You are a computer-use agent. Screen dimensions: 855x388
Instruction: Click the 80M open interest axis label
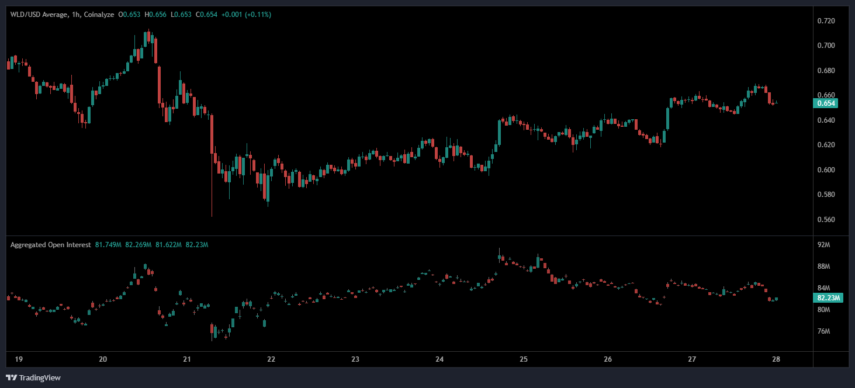tap(824, 310)
